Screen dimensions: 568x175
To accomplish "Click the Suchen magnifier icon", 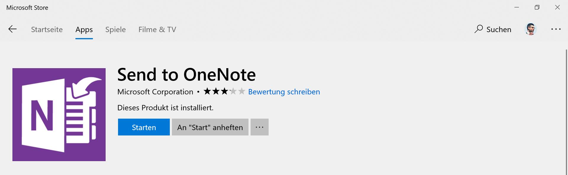I will click(478, 29).
